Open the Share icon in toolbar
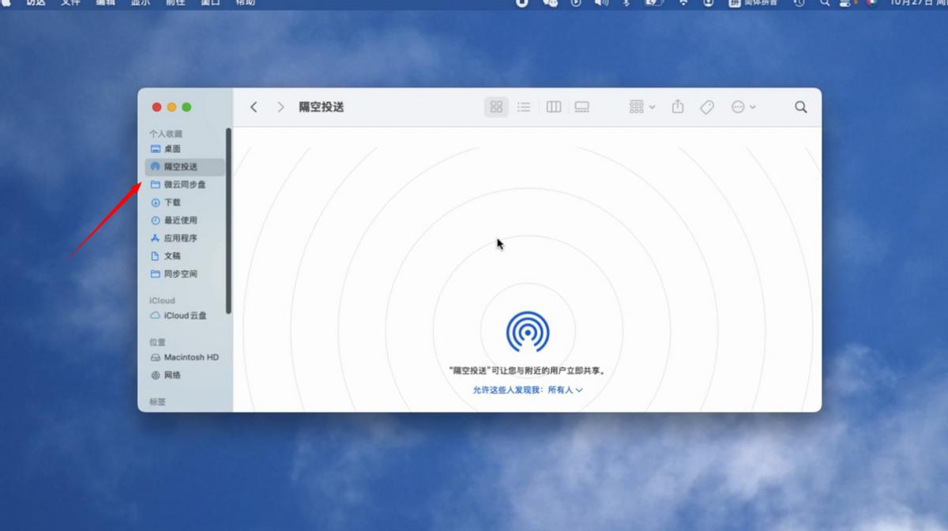 [677, 107]
